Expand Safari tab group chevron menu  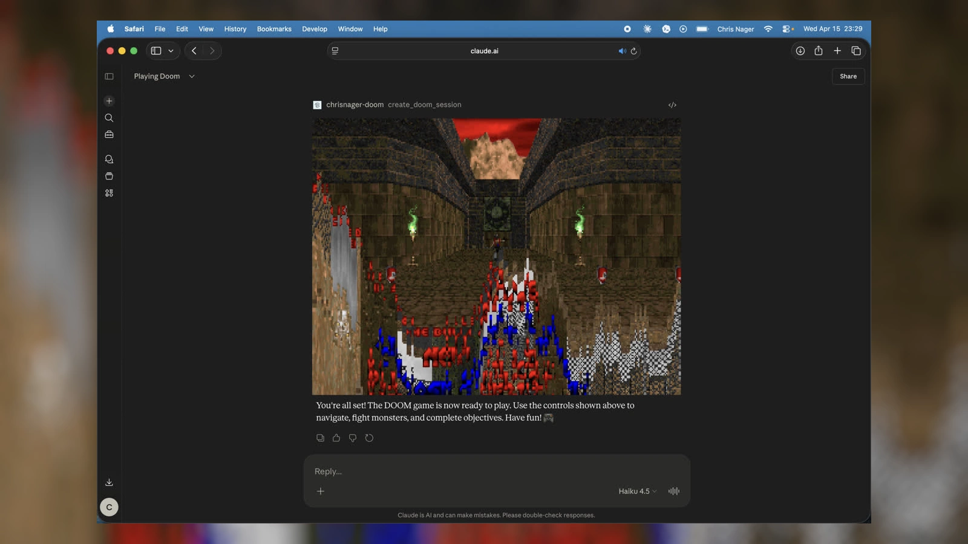(x=171, y=51)
